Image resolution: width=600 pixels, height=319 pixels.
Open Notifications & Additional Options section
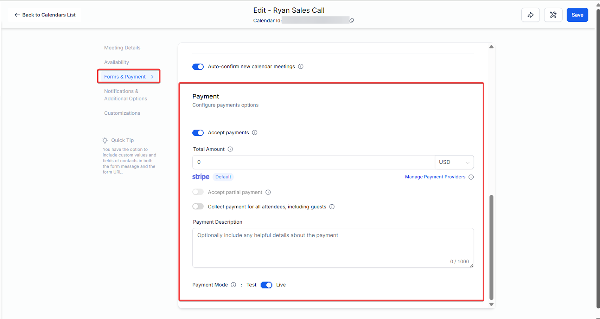click(126, 95)
